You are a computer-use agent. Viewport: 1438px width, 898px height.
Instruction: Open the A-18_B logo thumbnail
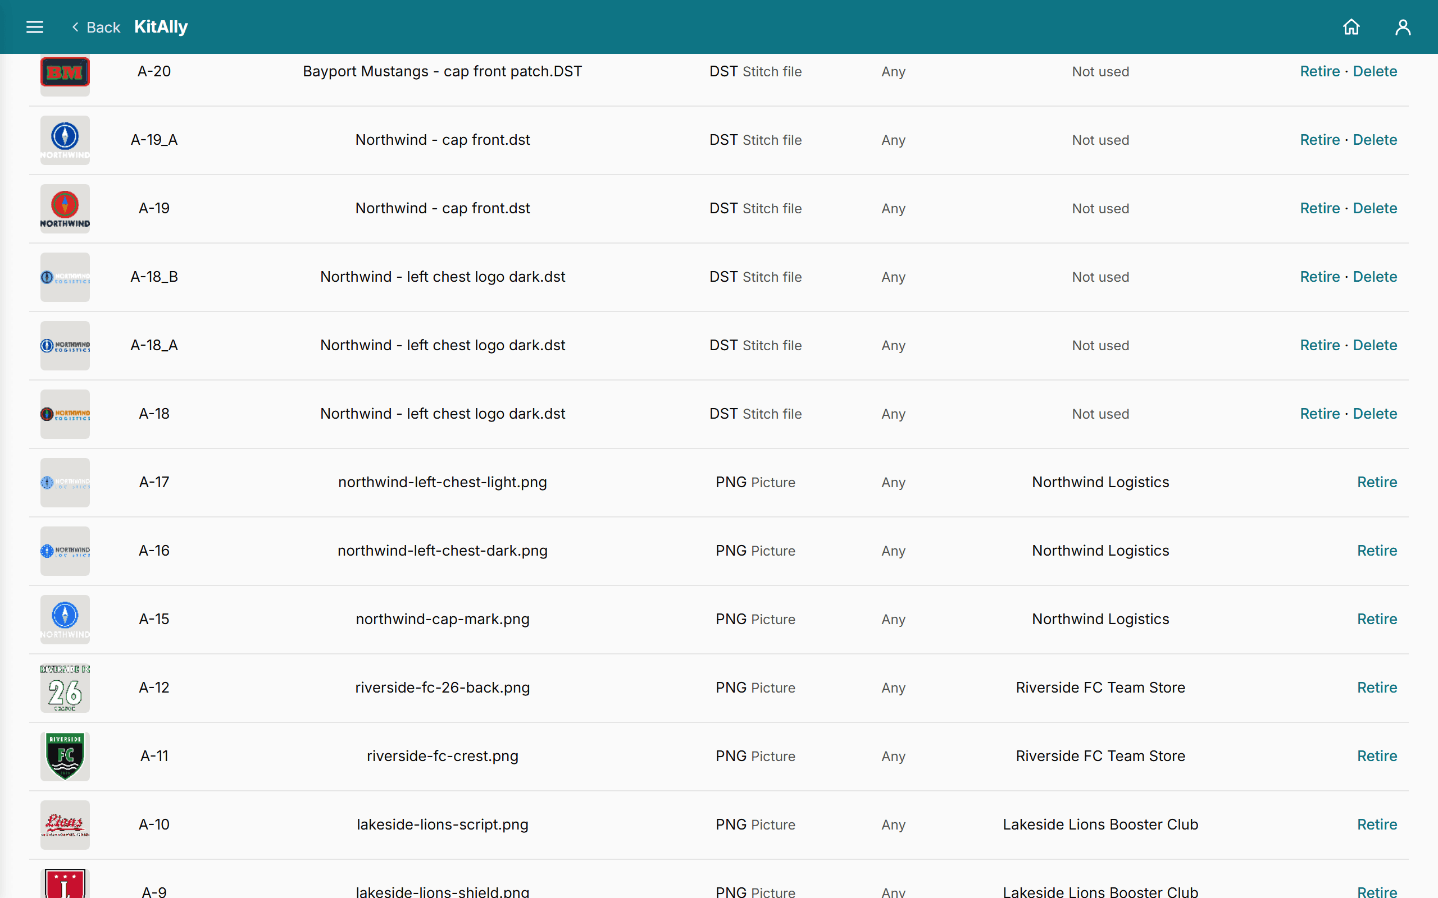pyautogui.click(x=65, y=277)
